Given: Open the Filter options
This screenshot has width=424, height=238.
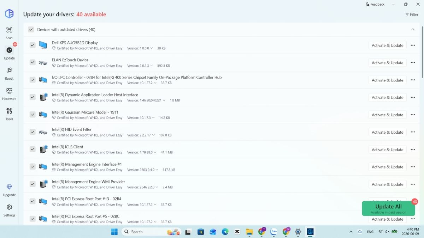Looking at the screenshot, I should point(412,14).
